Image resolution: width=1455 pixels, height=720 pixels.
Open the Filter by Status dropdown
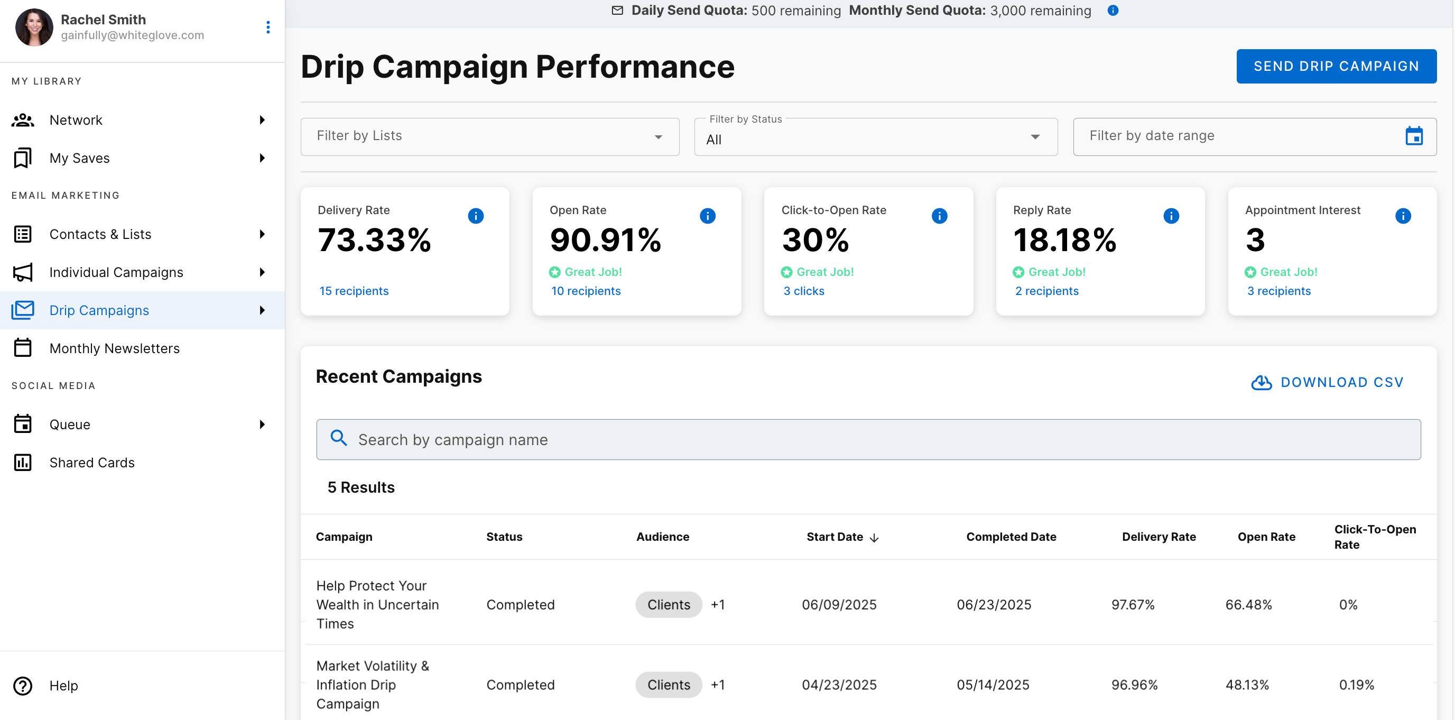click(x=875, y=137)
